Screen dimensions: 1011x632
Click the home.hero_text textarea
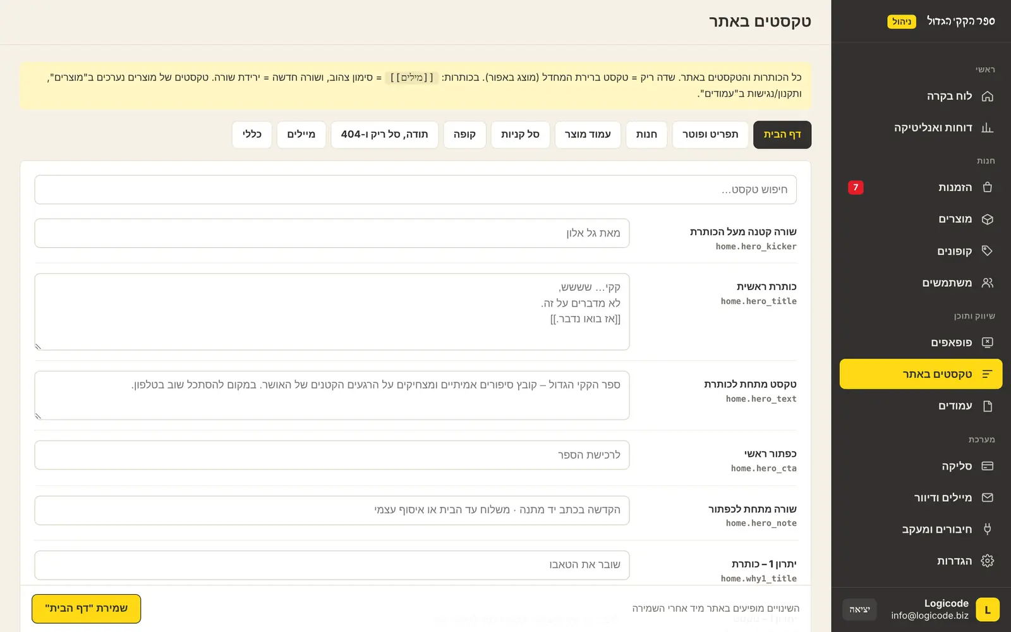click(x=332, y=395)
